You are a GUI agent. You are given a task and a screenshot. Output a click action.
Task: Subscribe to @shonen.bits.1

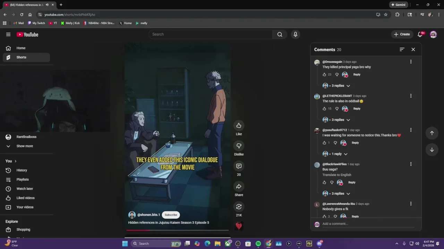tap(171, 215)
